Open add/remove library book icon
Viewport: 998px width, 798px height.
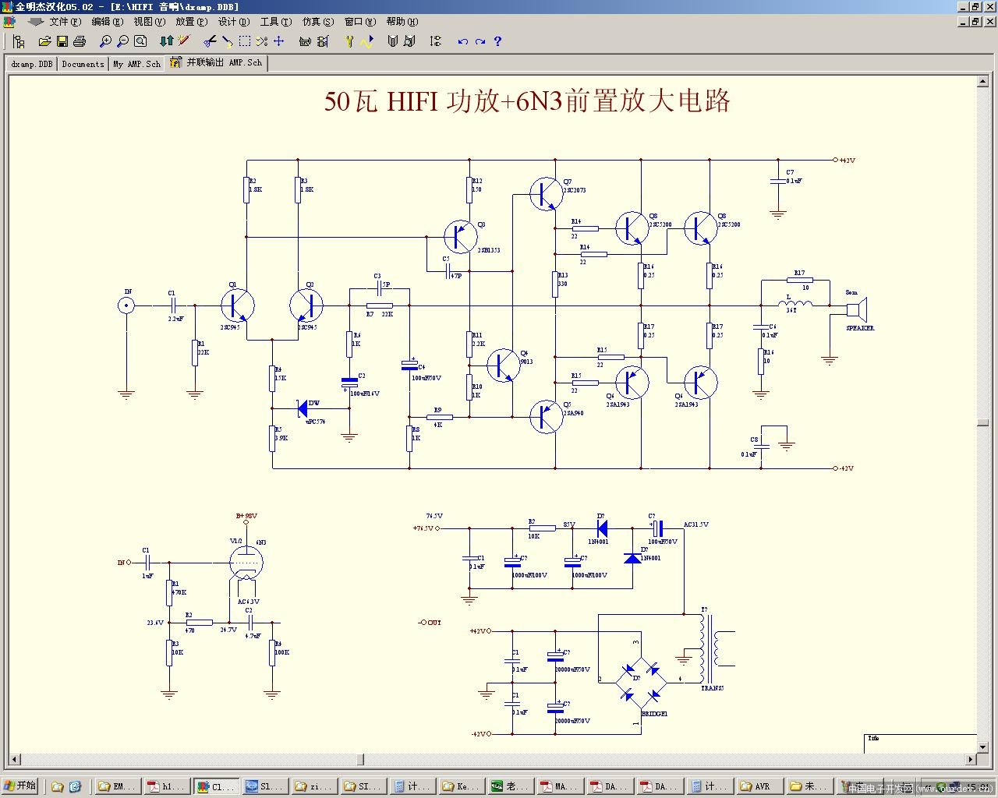392,41
